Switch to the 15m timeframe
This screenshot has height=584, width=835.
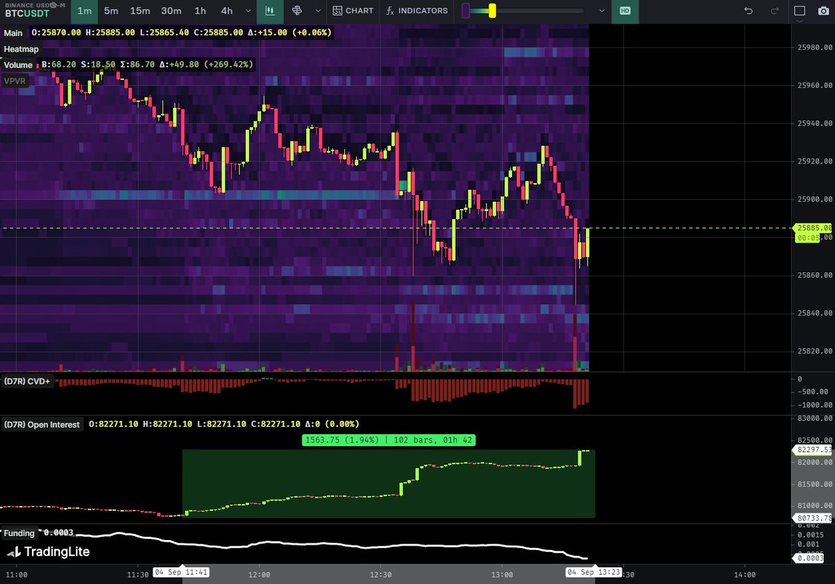[140, 11]
